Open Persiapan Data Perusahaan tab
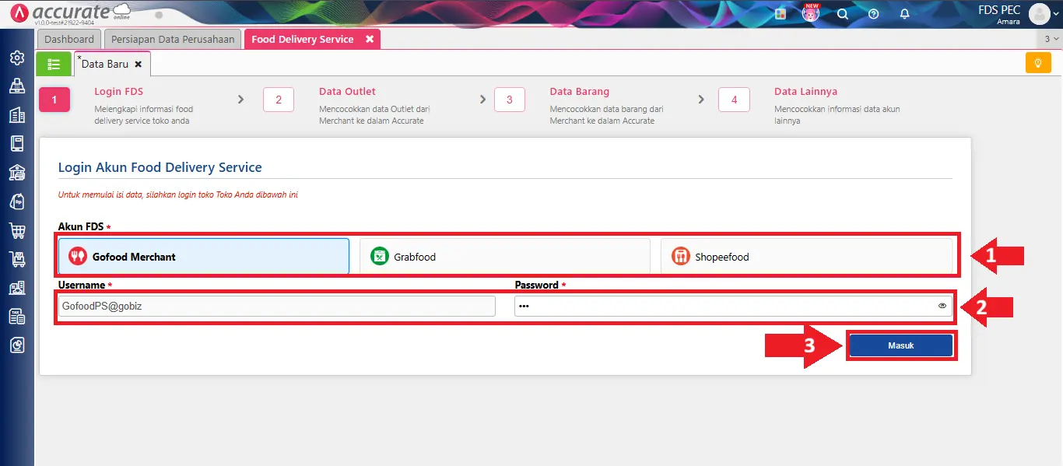Screen dimensions: 1063x466 click(173, 39)
